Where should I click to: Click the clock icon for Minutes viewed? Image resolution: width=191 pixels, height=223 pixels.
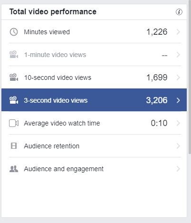pyautogui.click(x=14, y=32)
